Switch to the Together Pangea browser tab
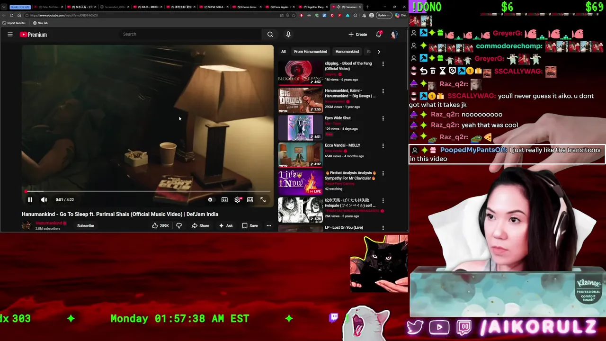 pos(313,7)
